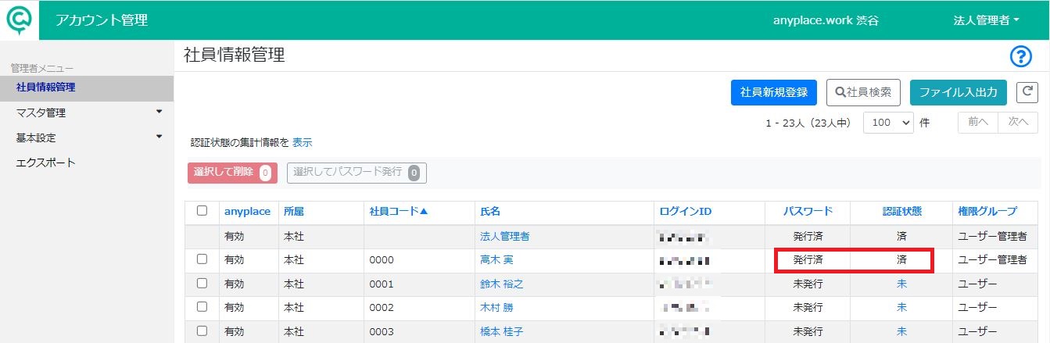Expand マスタ管理 sidebar menu

86,113
